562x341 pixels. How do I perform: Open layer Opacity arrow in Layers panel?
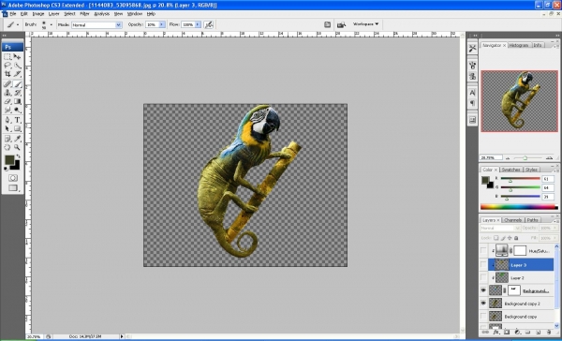(x=555, y=228)
